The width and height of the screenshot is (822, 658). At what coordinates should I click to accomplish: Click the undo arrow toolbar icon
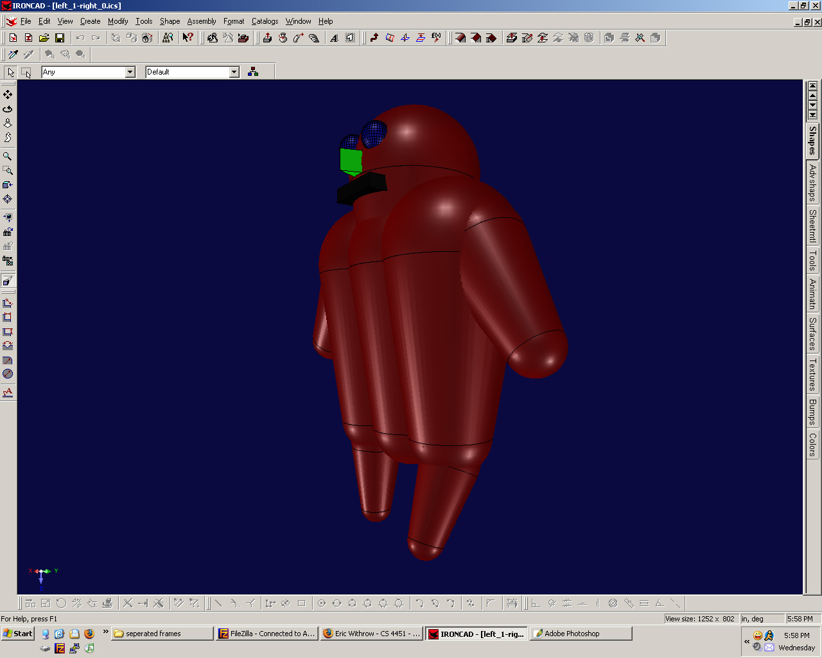[80, 38]
